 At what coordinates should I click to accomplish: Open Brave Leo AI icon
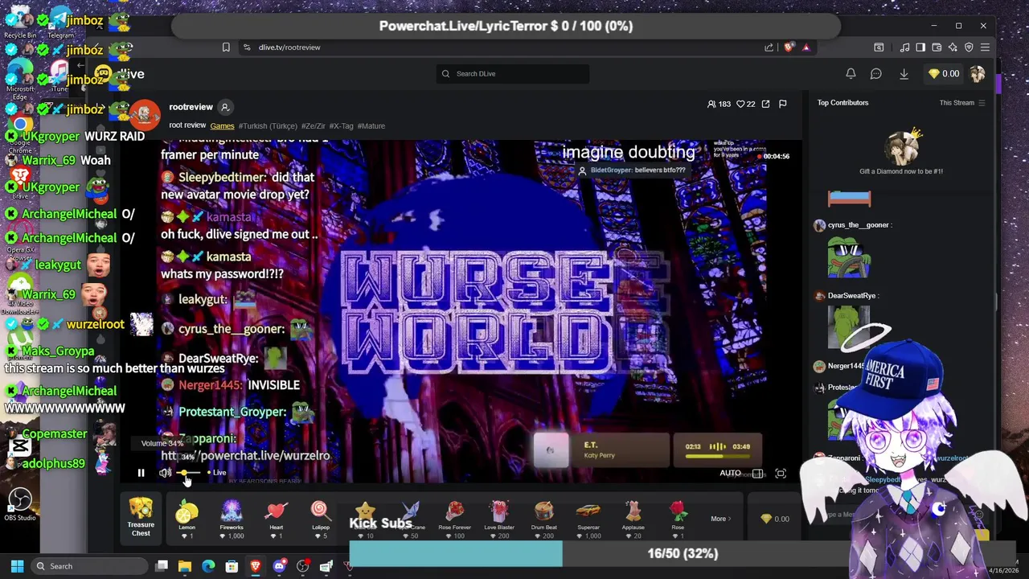(953, 47)
